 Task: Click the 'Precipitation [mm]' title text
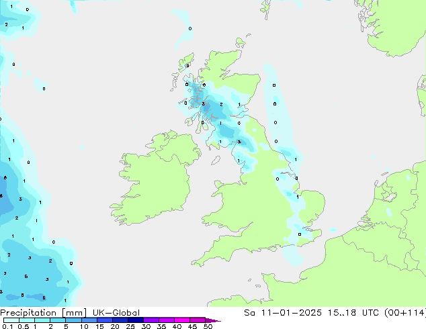pyautogui.click(x=44, y=313)
